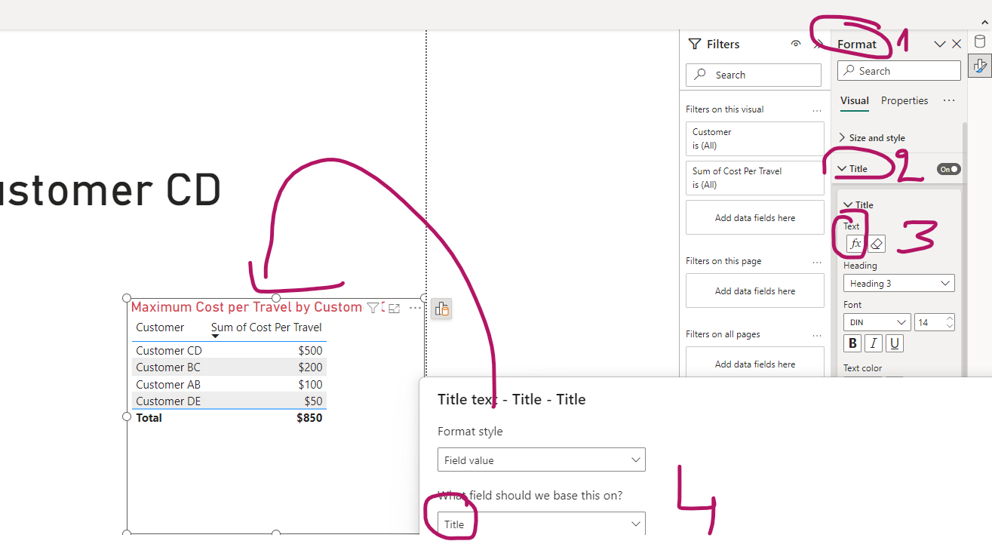Click the $200 value cell
The image size is (992, 541).
[x=310, y=367]
